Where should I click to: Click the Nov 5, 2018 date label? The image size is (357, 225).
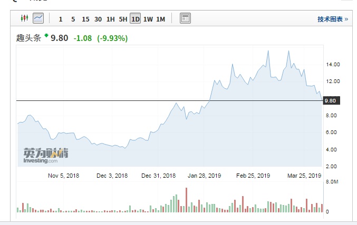tap(63, 176)
